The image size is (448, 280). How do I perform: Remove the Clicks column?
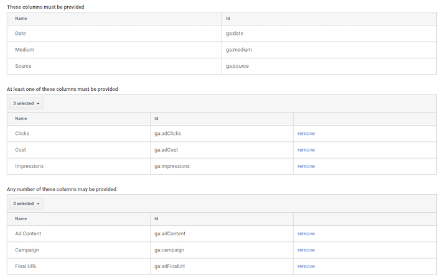click(306, 134)
